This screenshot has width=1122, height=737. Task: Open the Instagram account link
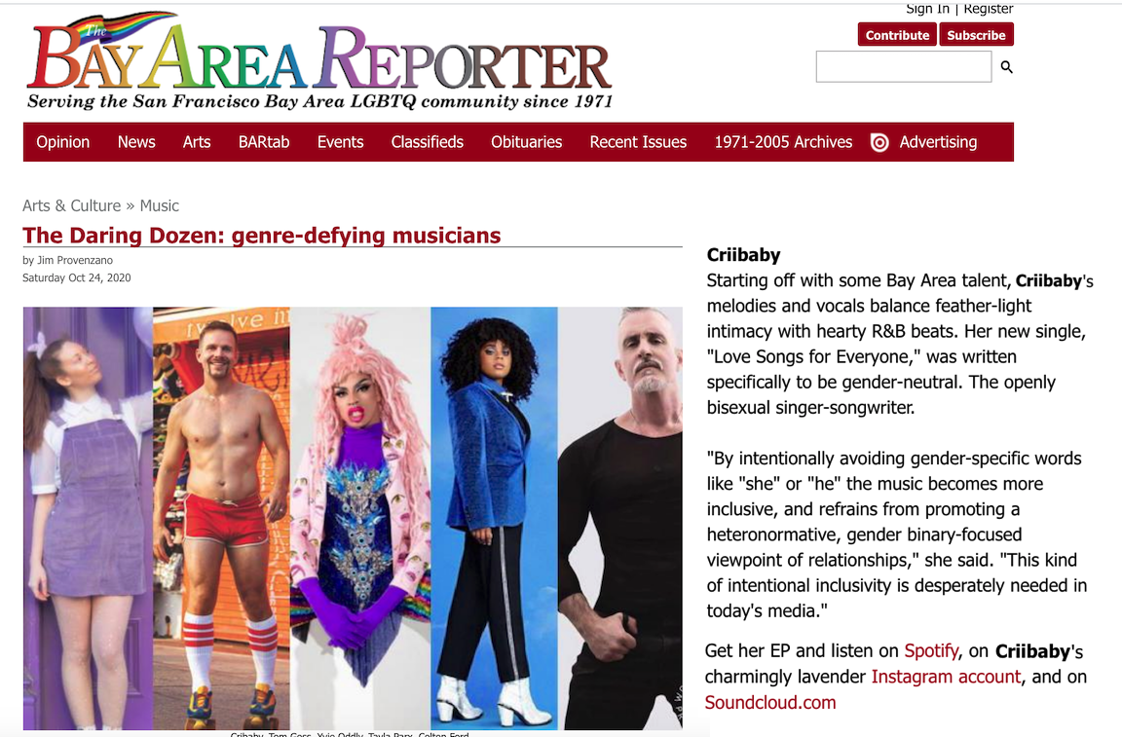(x=946, y=677)
